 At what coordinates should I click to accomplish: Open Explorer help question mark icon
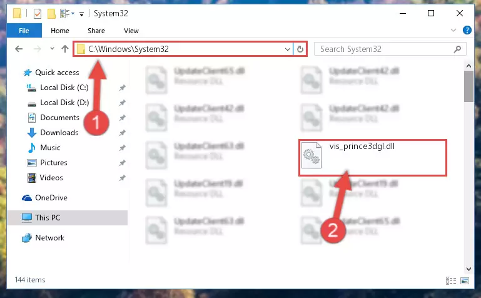(467, 30)
